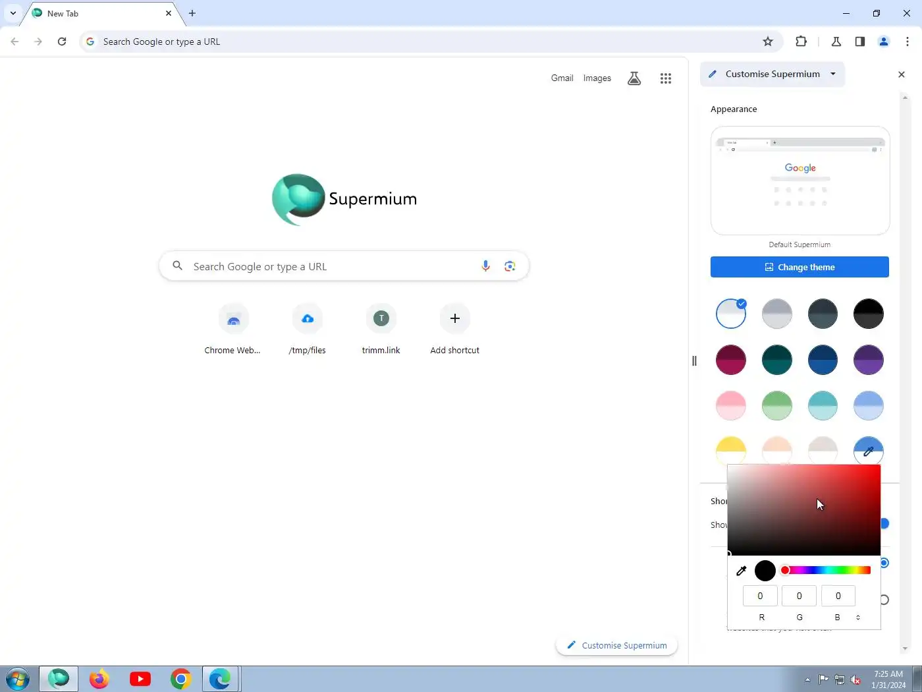The image size is (922, 692).
Task: Toggle the side panel toolbar icon
Action: tap(860, 42)
